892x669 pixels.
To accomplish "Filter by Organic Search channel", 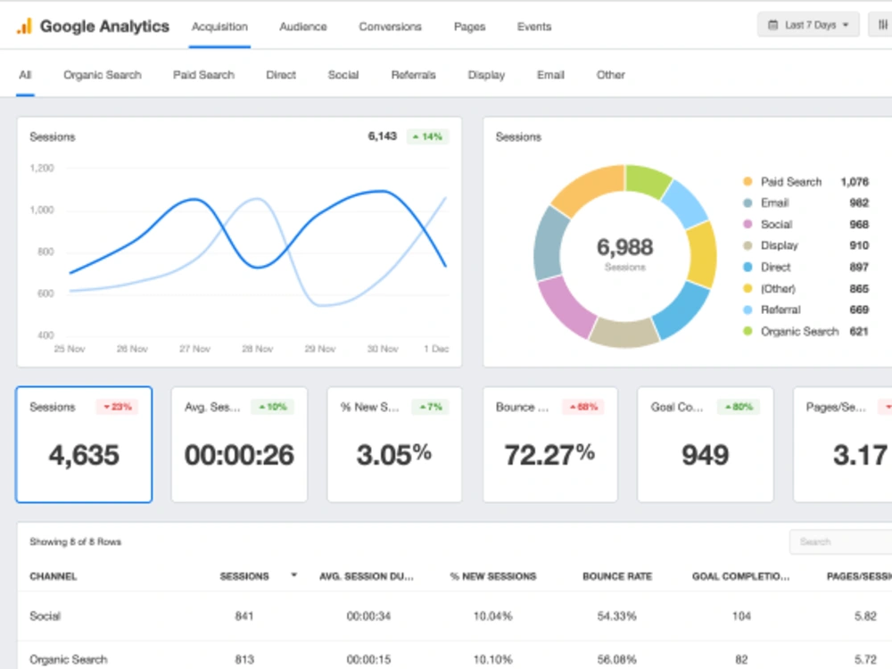I will coord(103,75).
